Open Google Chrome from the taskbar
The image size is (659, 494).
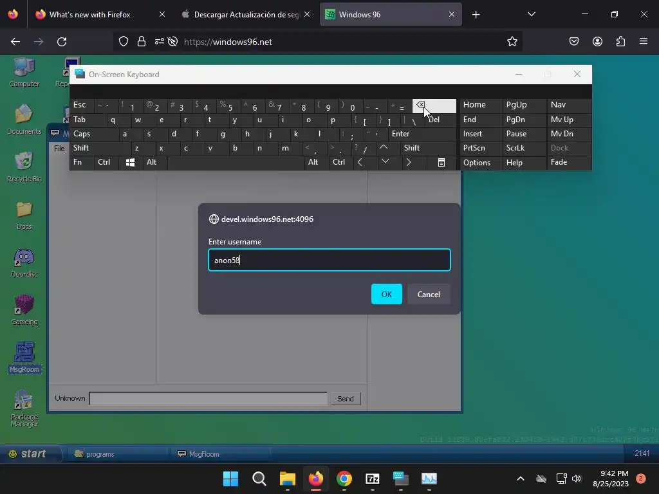pos(344,479)
